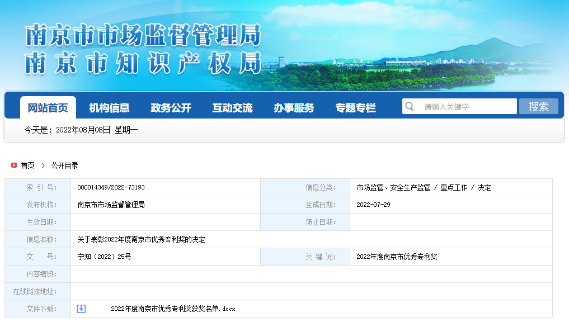This screenshot has height=322, width=569.
Task: Download 2022年度南京市优秀专利奖获奖名单.docx file
Action: pos(173,309)
